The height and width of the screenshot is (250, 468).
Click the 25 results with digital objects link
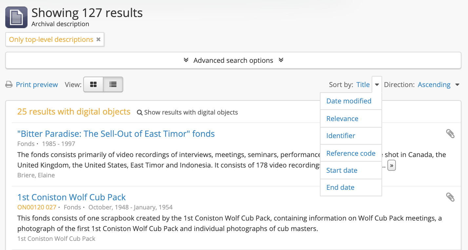pyautogui.click(x=74, y=111)
